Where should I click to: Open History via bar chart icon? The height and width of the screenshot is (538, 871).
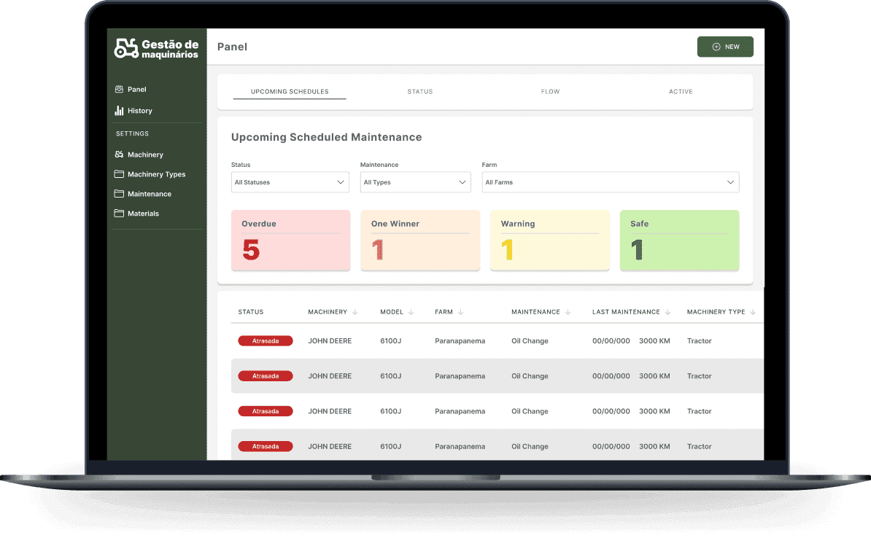tap(119, 111)
